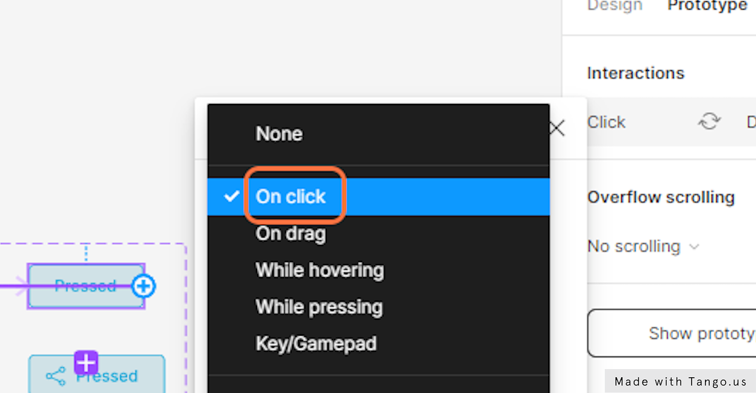Viewport: 756px width, 393px height.
Task: Click the share icon on Pressed button
Action: point(56,377)
